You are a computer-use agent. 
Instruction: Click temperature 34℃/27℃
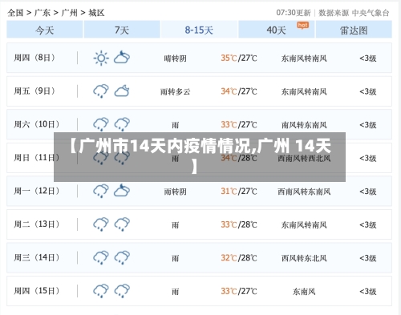click(x=239, y=91)
